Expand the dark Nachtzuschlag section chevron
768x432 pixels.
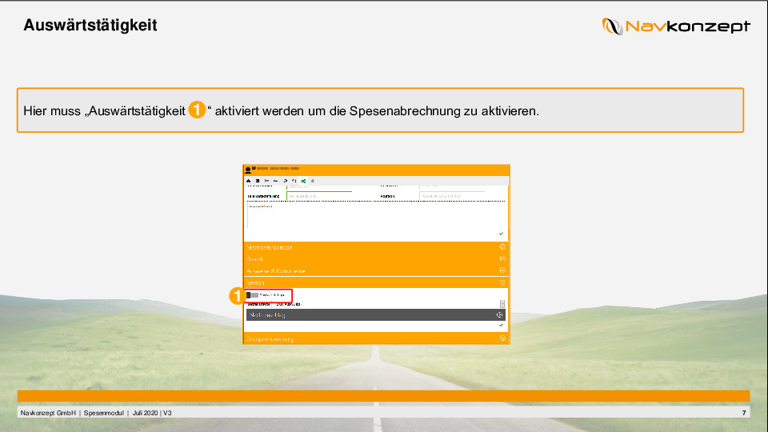pos(499,315)
